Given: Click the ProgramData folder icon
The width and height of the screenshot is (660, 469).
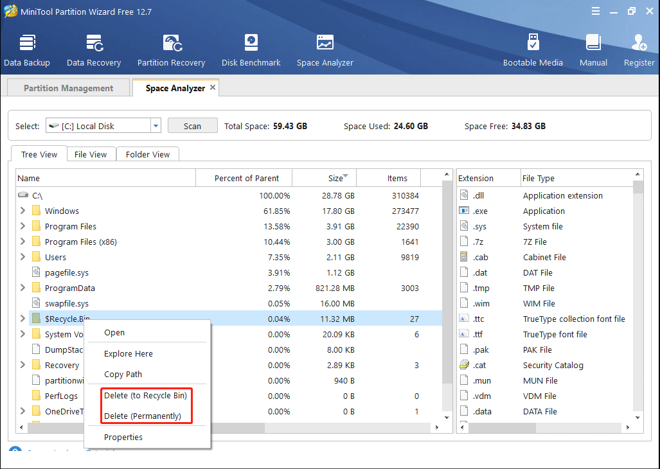Looking at the screenshot, I should 36,288.
